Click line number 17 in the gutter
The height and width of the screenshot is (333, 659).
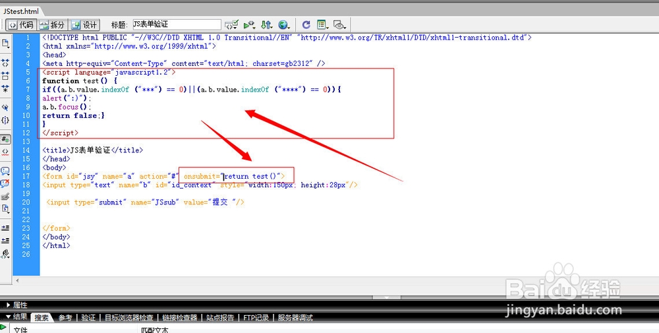click(x=26, y=176)
